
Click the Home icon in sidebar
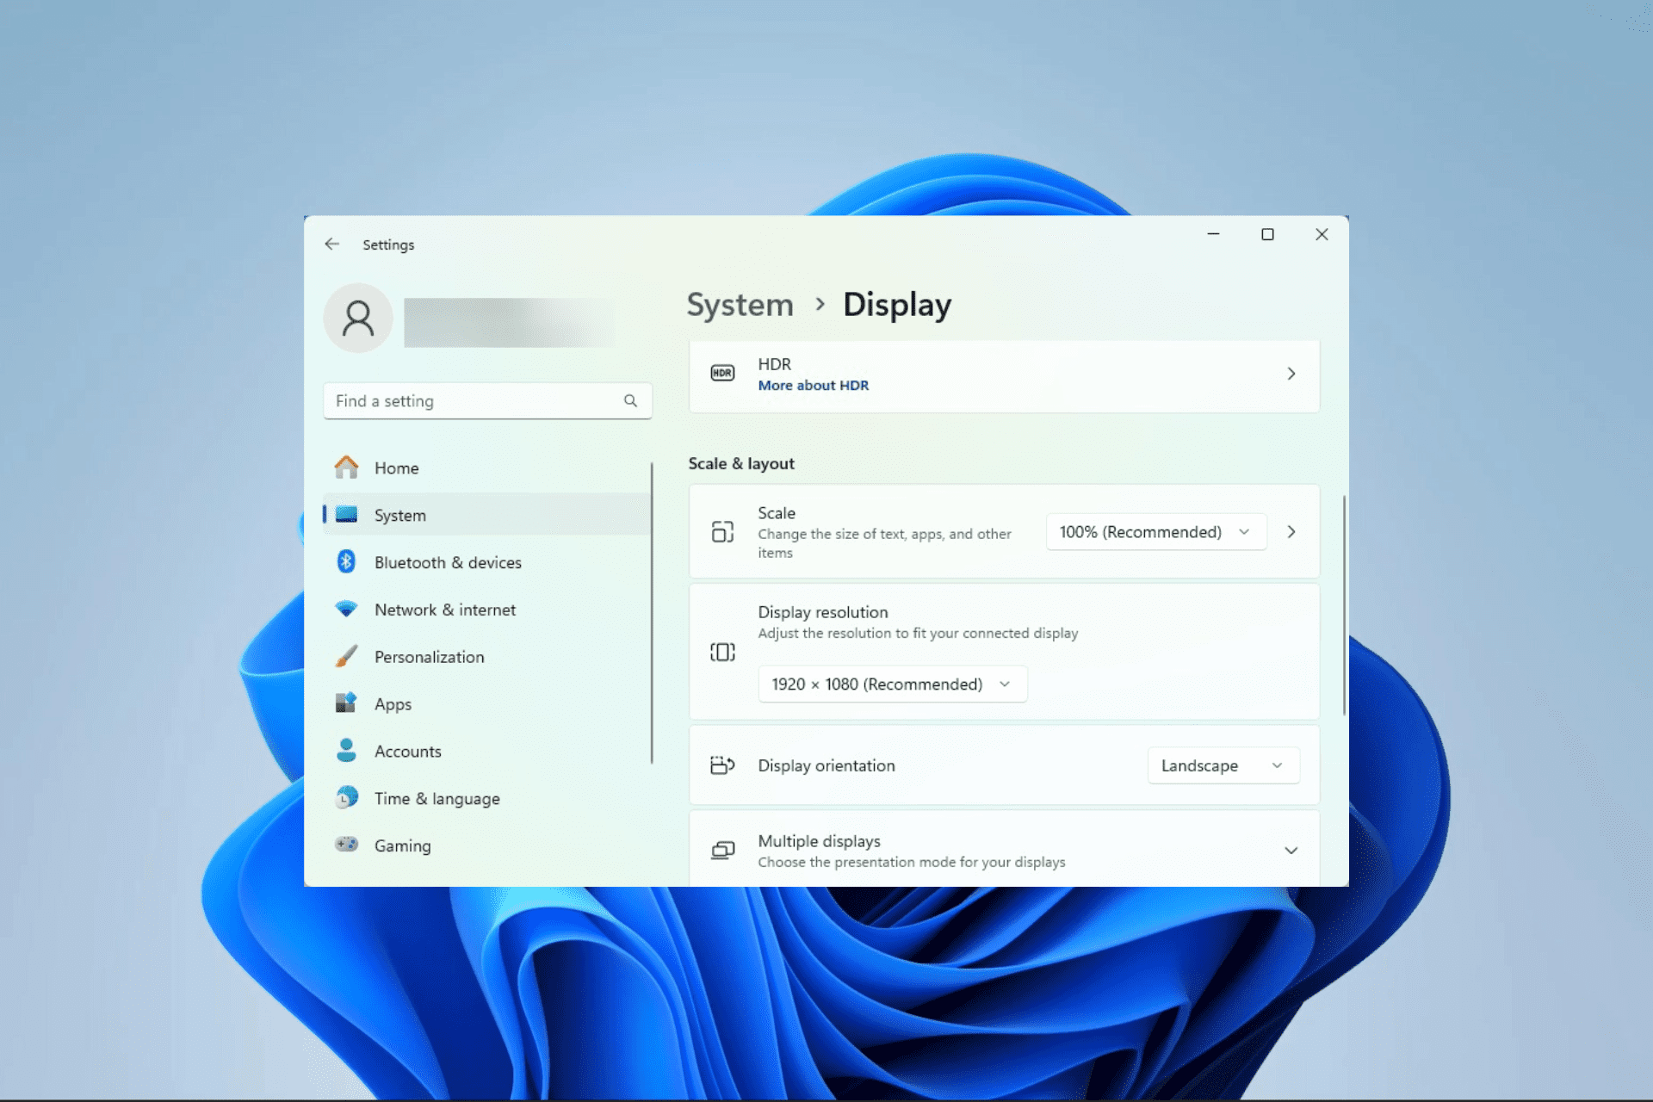pos(347,468)
